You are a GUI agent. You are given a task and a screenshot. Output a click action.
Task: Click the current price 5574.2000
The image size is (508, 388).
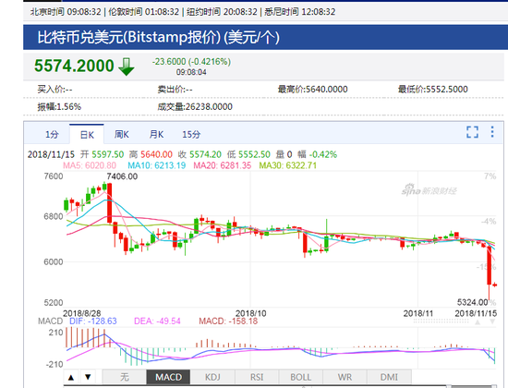pos(74,66)
